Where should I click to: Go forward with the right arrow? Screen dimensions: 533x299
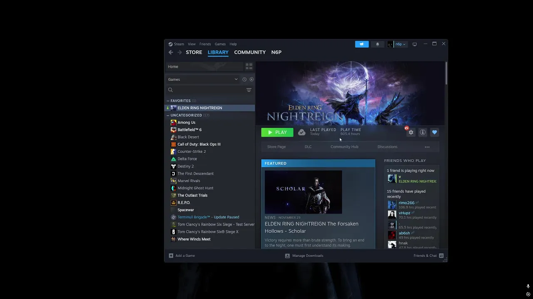point(179,52)
